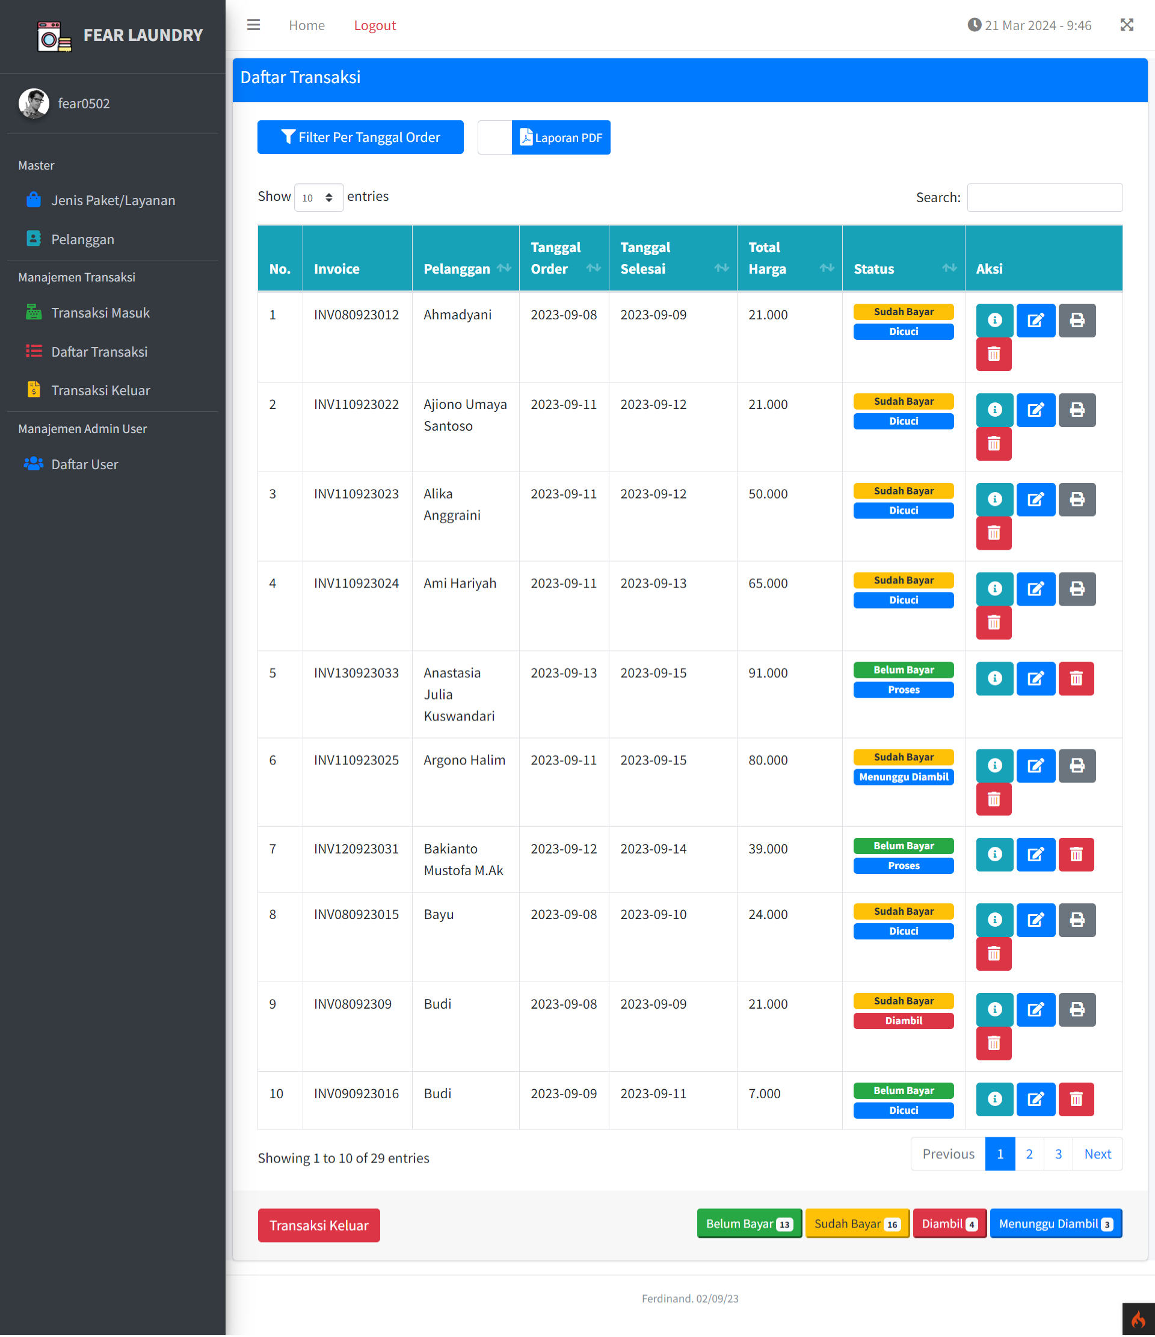
Task: Open Transaksi Keluar sidebar item
Action: (113, 390)
